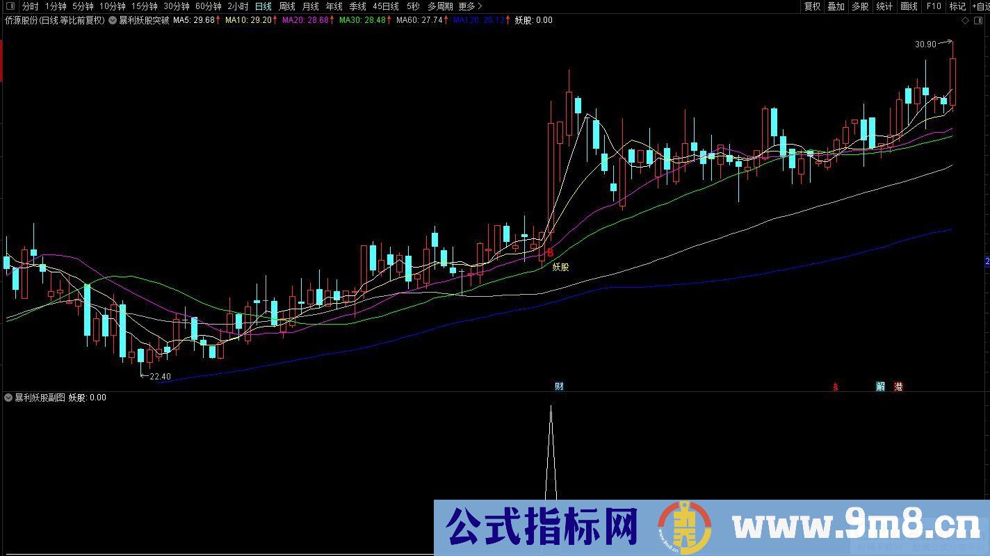Click the 22.40 low price label
The height and width of the screenshot is (556, 990).
[x=160, y=377]
